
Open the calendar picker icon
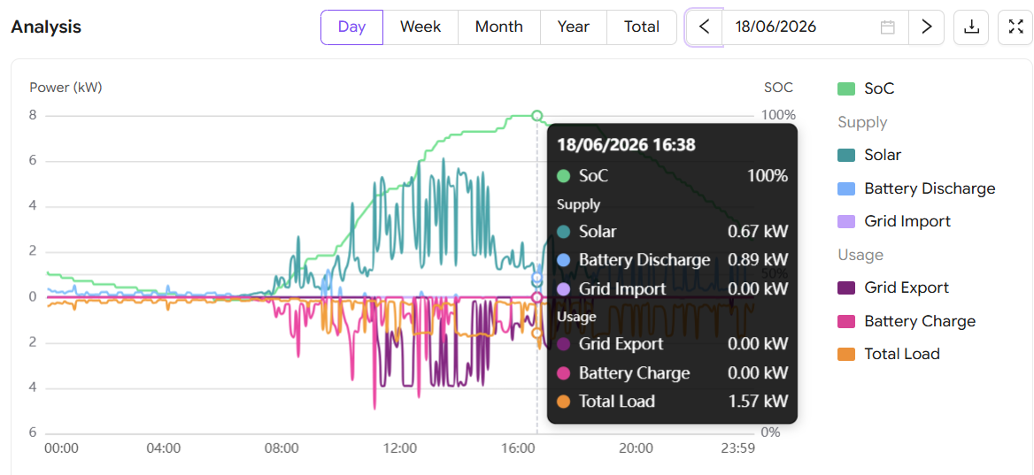tap(888, 27)
